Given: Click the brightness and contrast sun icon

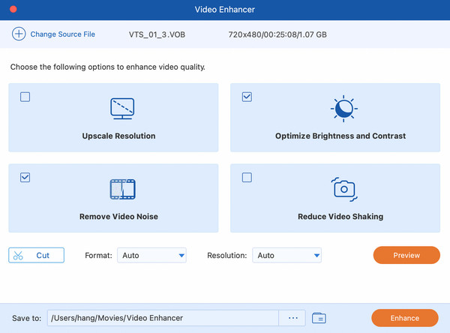Looking at the screenshot, I should click(343, 109).
